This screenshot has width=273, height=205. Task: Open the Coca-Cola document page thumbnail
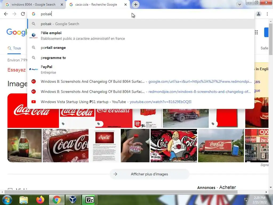click(105, 145)
